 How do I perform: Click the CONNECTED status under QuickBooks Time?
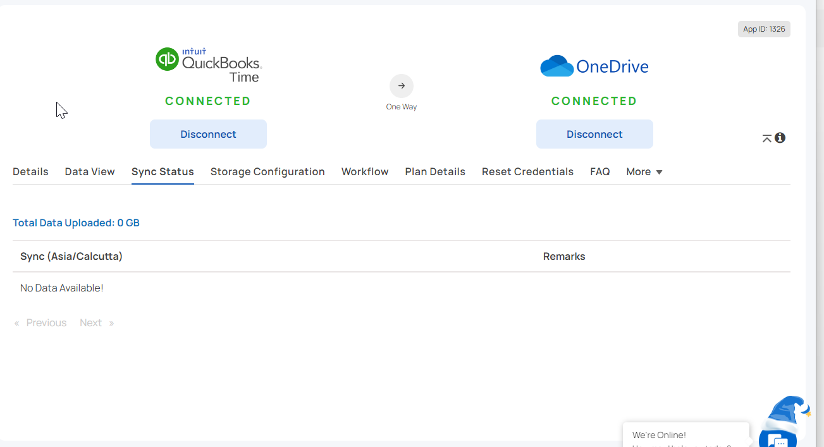pos(208,101)
